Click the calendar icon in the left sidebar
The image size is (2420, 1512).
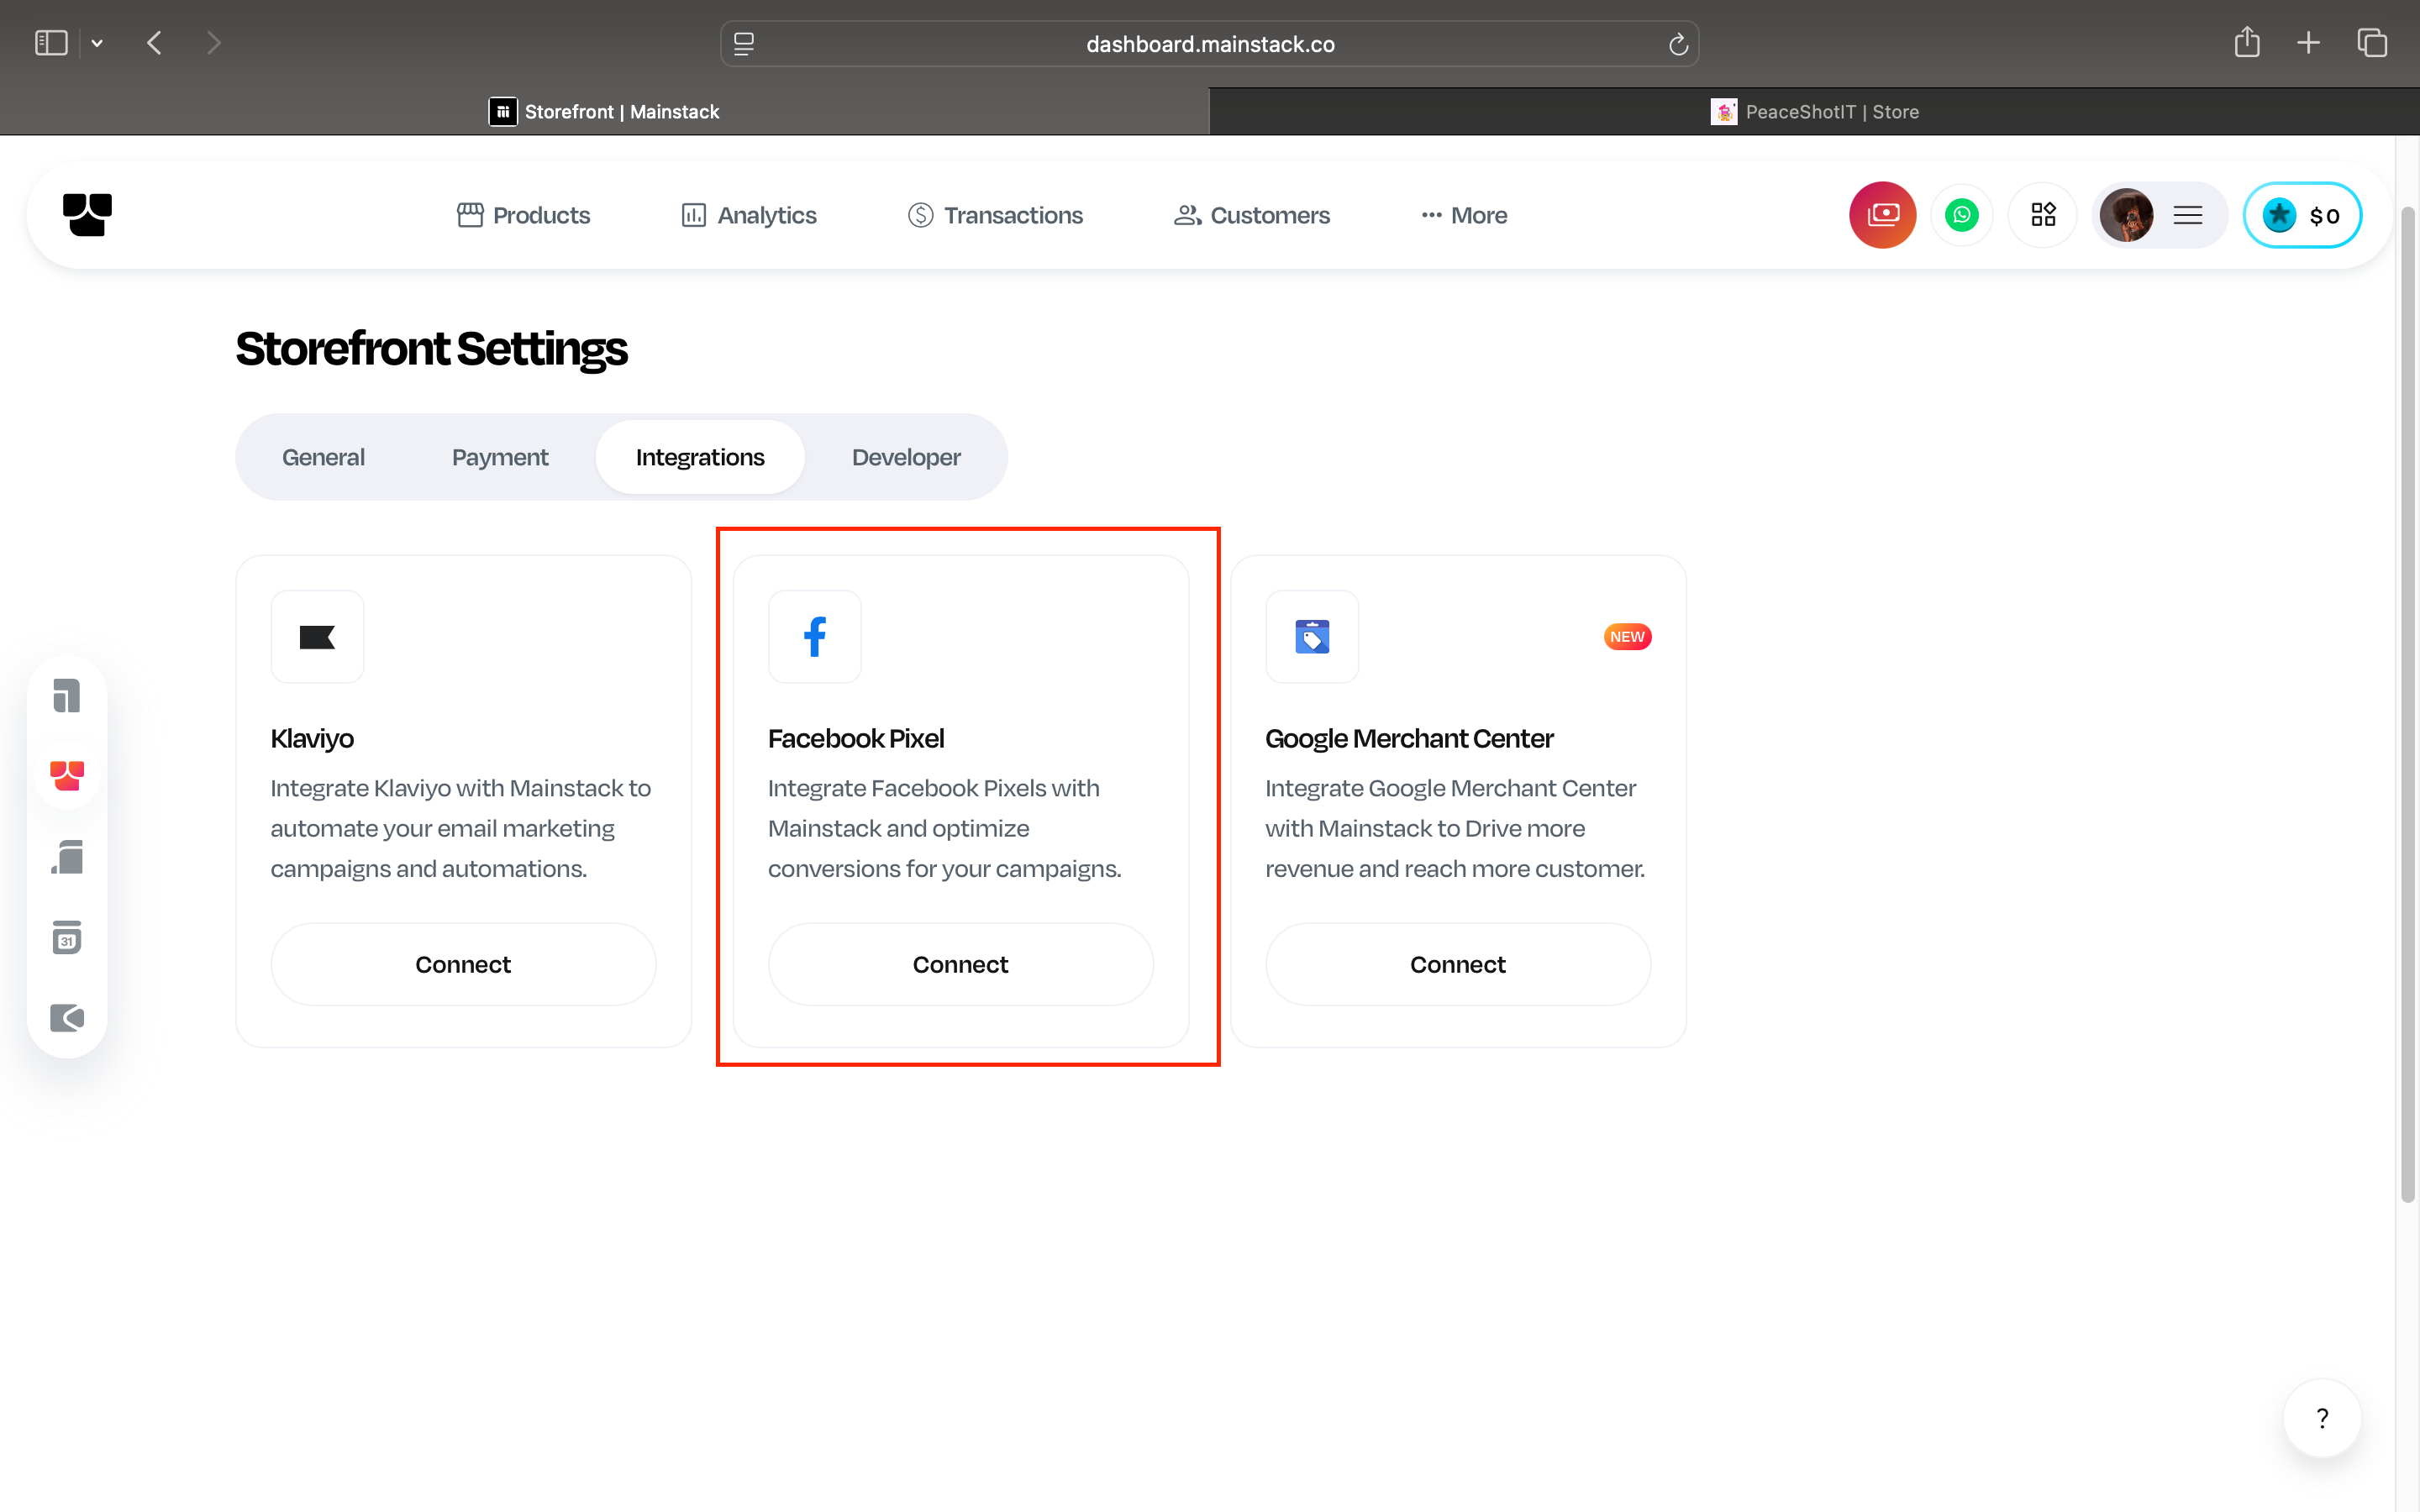click(67, 938)
